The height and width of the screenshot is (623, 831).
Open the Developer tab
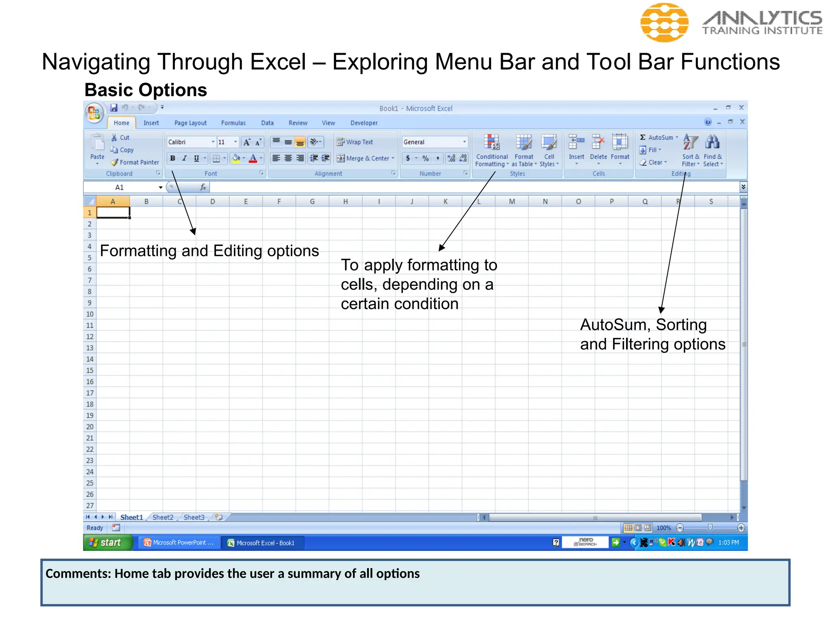[x=364, y=123]
